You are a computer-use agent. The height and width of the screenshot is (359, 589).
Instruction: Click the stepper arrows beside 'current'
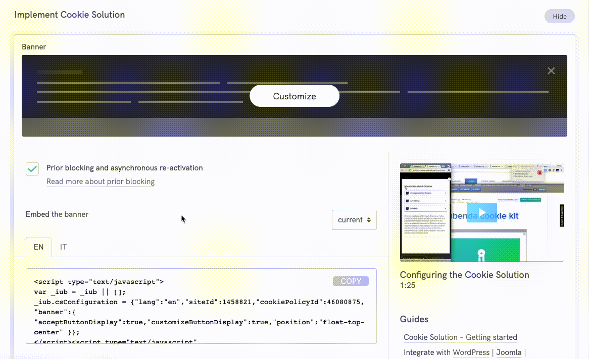pyautogui.click(x=369, y=220)
